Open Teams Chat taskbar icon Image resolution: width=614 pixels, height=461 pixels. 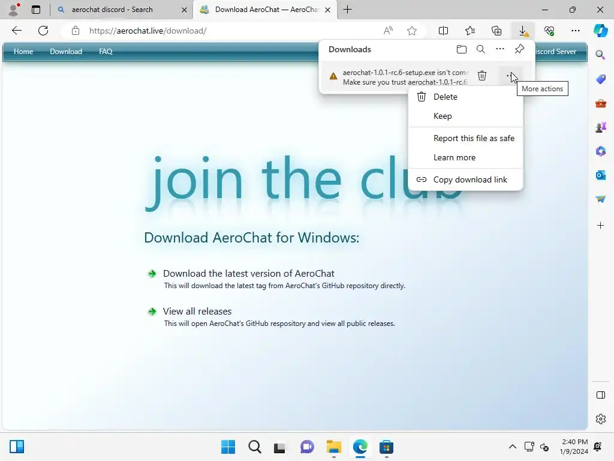pos(307,447)
